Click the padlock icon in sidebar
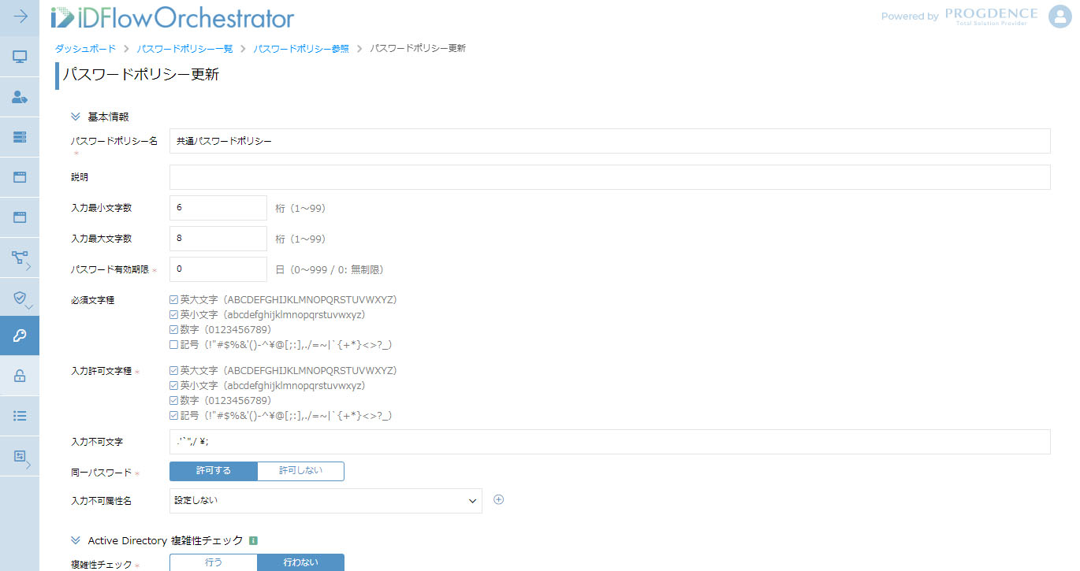 tap(20, 376)
